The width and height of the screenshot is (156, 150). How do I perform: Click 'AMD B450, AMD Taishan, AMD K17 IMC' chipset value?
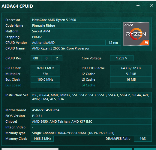click(x=91, y=121)
